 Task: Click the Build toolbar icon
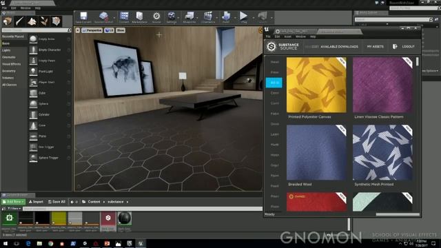(226, 17)
